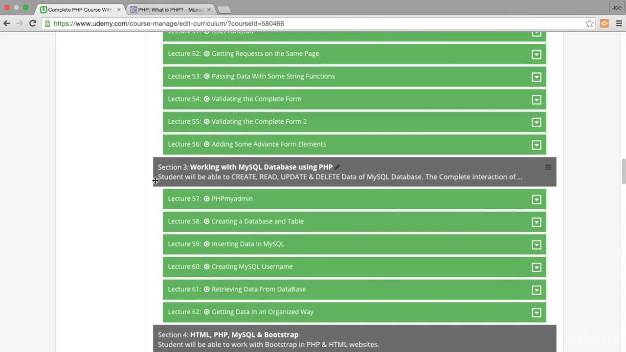This screenshot has width=626, height=352.
Task: Select Lecture 60 Creating MySQL Username
Action: [x=252, y=266]
